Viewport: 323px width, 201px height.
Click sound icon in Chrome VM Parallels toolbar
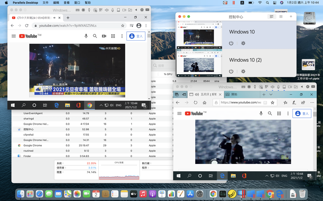[107, 10]
